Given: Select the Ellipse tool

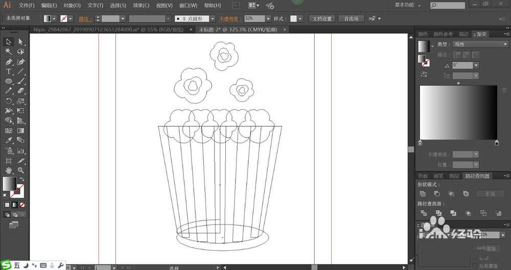Looking at the screenshot, I should 9,81.
